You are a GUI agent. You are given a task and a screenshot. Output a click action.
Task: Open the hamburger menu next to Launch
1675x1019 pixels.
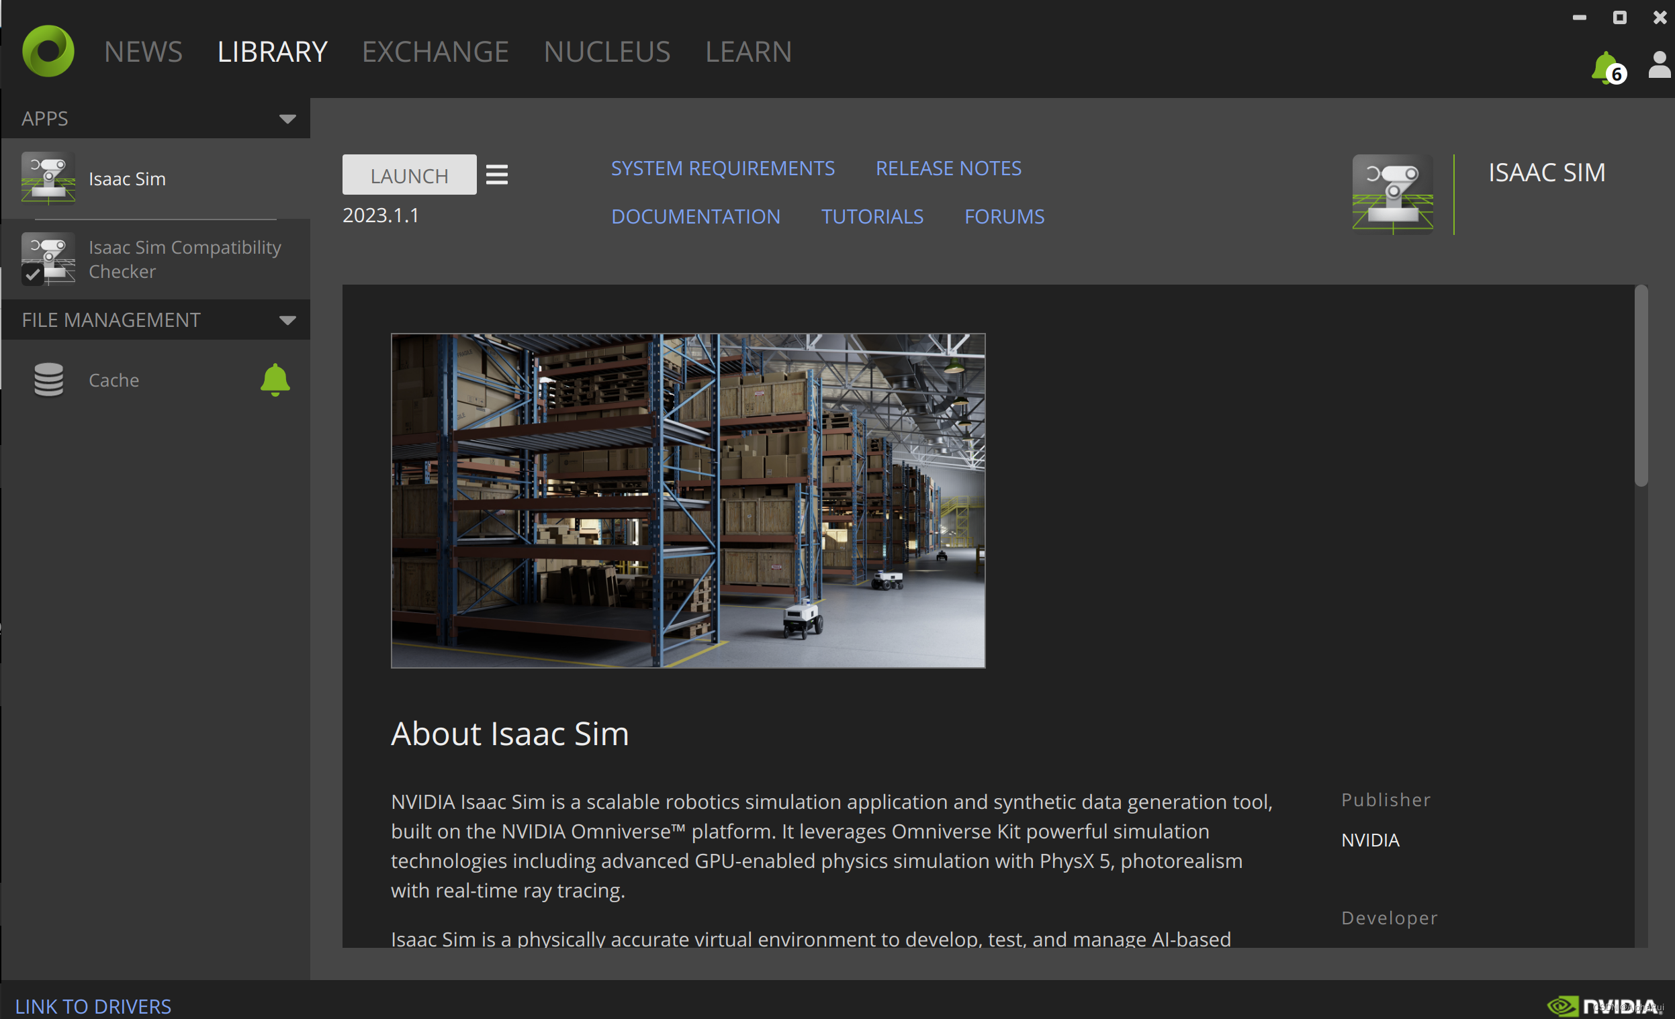pyautogui.click(x=496, y=175)
